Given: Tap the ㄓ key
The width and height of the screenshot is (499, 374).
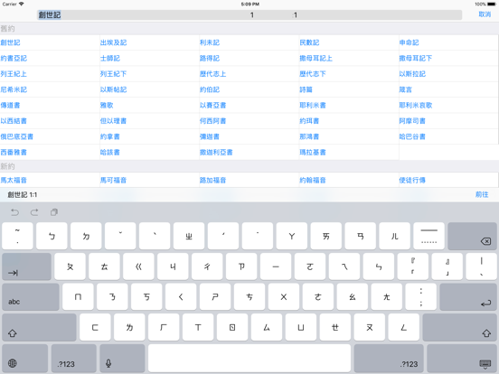Looking at the screenshot, I should click(x=189, y=236).
